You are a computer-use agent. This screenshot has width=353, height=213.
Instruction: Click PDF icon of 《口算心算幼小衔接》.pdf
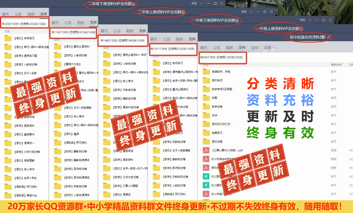point(206,150)
